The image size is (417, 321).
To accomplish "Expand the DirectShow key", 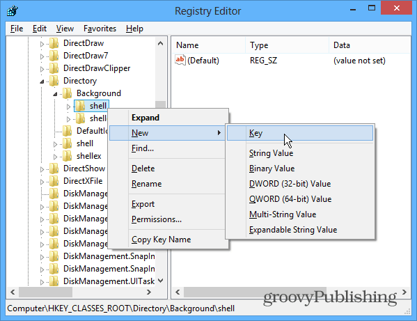I will [42, 169].
